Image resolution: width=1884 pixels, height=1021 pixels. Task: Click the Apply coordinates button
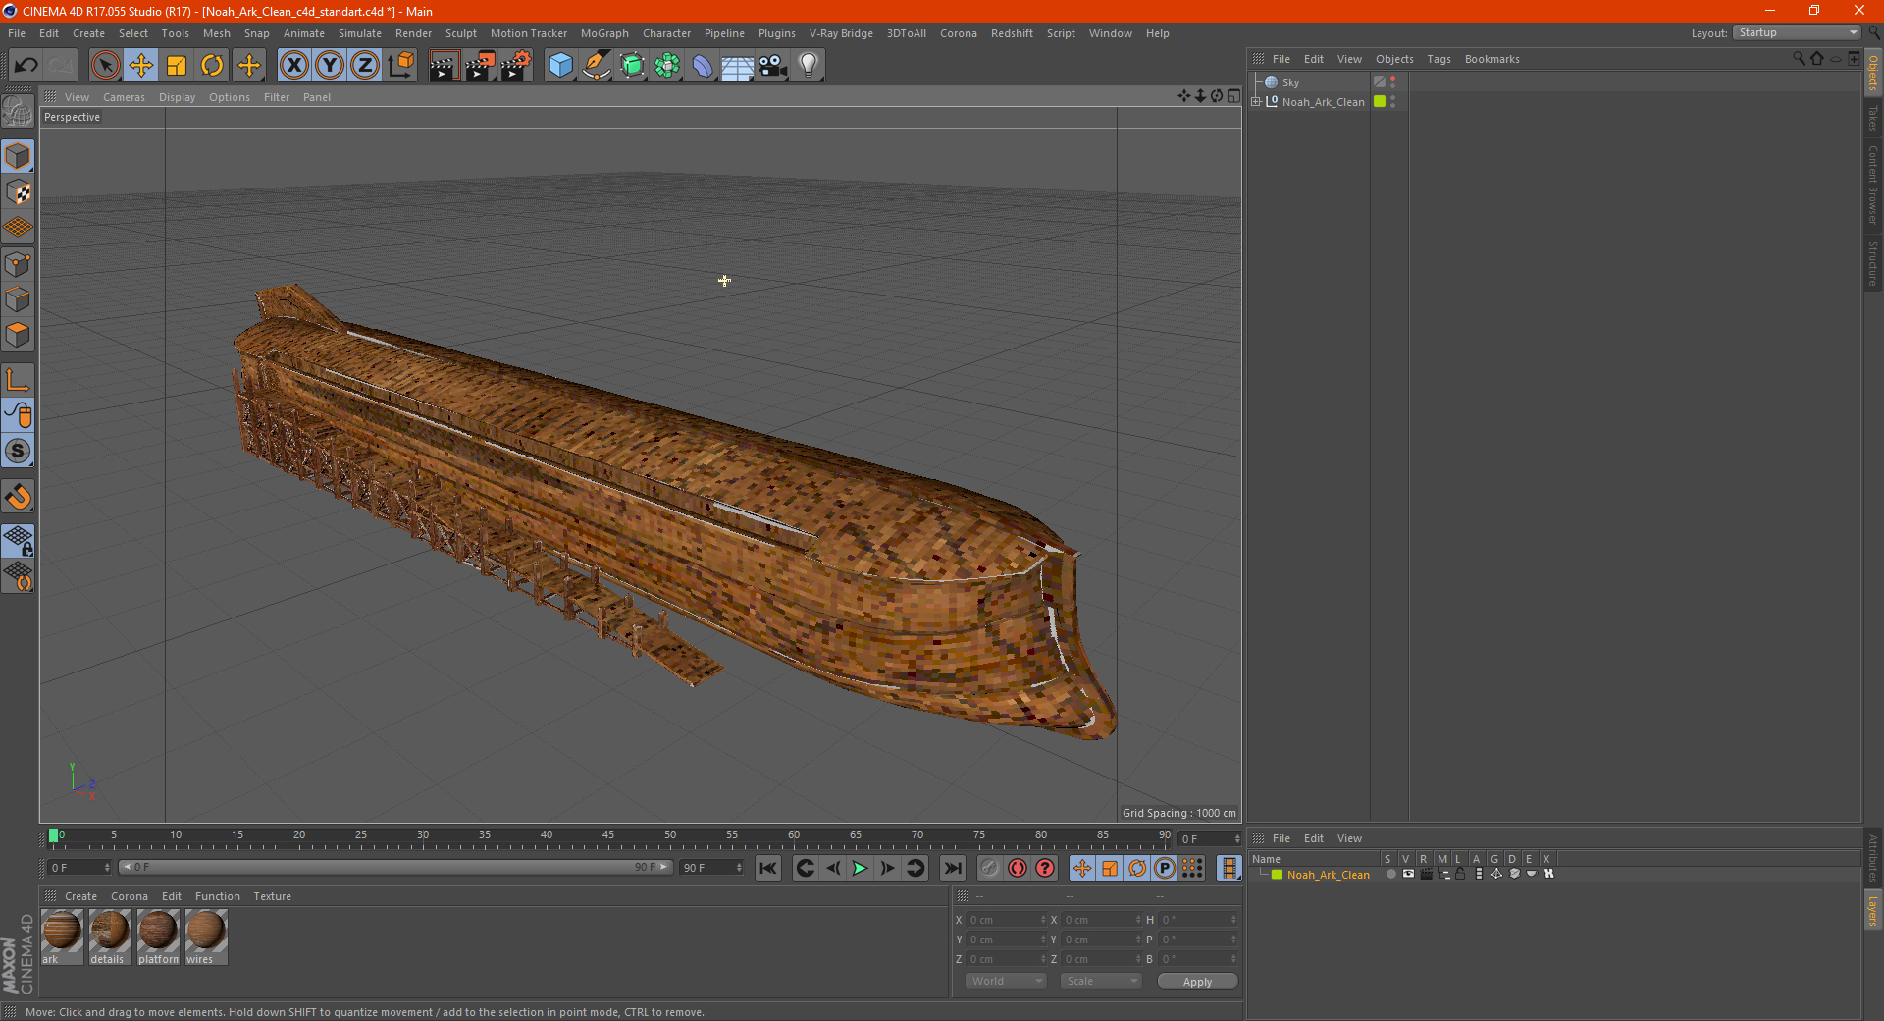tap(1197, 982)
